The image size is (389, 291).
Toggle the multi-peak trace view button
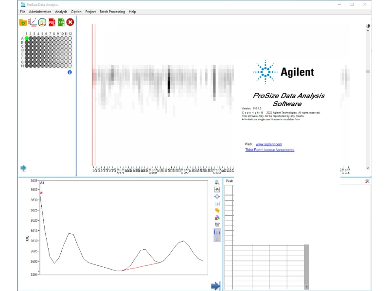click(x=217, y=235)
